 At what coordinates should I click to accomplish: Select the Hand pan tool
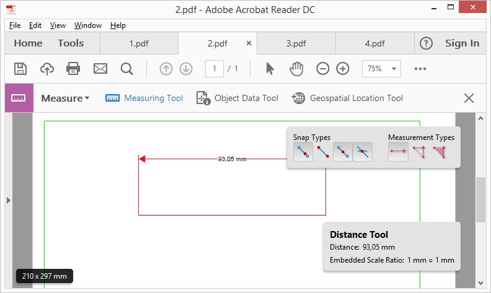pyautogui.click(x=296, y=69)
